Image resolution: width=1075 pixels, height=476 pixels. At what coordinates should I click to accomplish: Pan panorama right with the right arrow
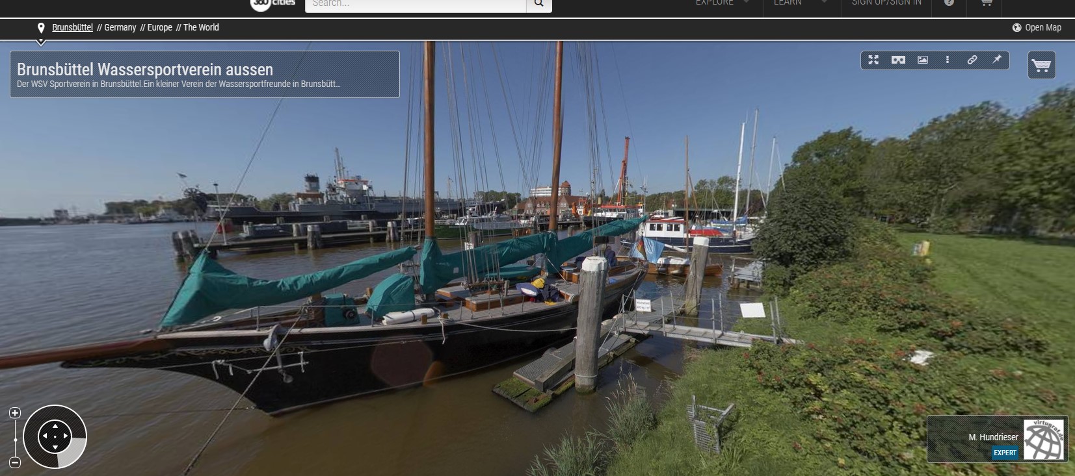tap(66, 436)
